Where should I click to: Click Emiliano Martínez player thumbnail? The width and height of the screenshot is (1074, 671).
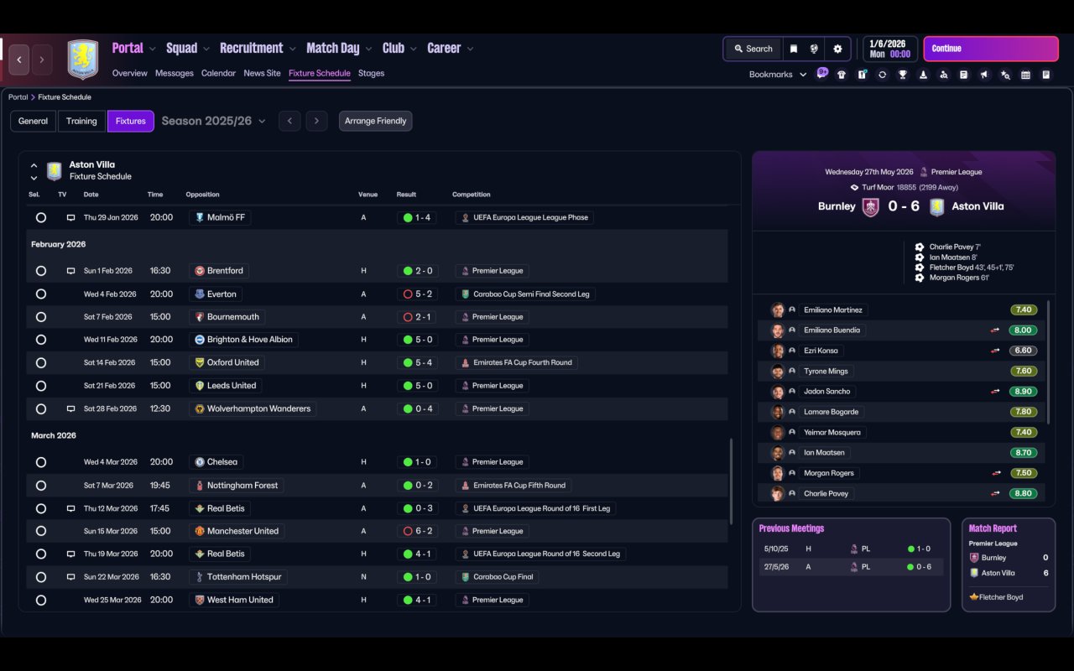[x=778, y=310]
